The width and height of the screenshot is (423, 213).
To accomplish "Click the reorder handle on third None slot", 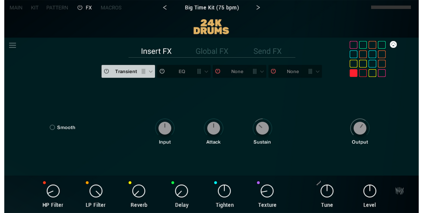I will click(255, 72).
